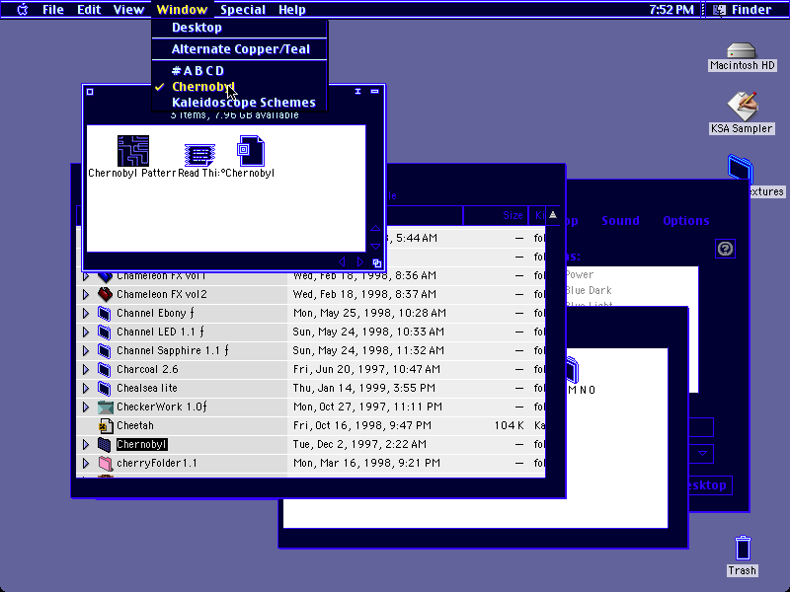Open the popup arrow in Appearance window
Image resolution: width=790 pixels, height=592 pixels.
point(702,454)
